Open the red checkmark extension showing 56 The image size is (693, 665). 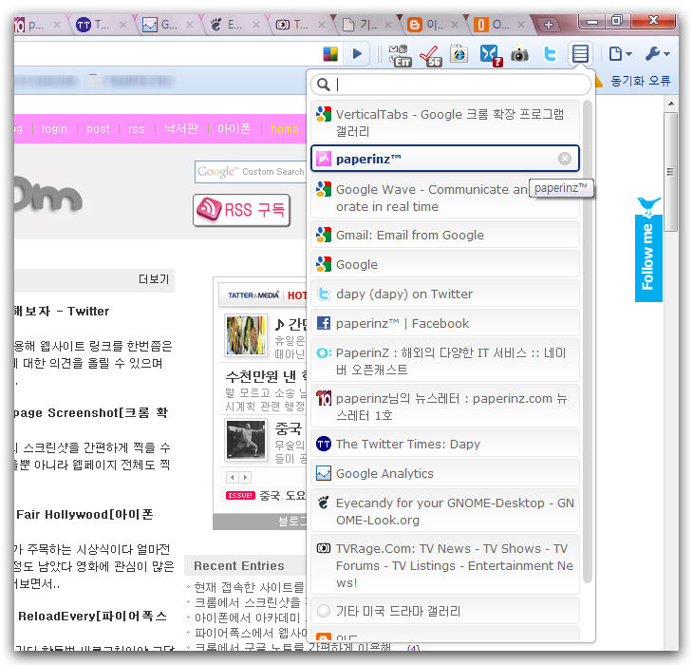tap(430, 56)
